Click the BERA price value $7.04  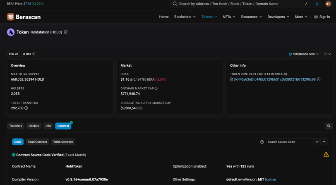(x=27, y=4)
